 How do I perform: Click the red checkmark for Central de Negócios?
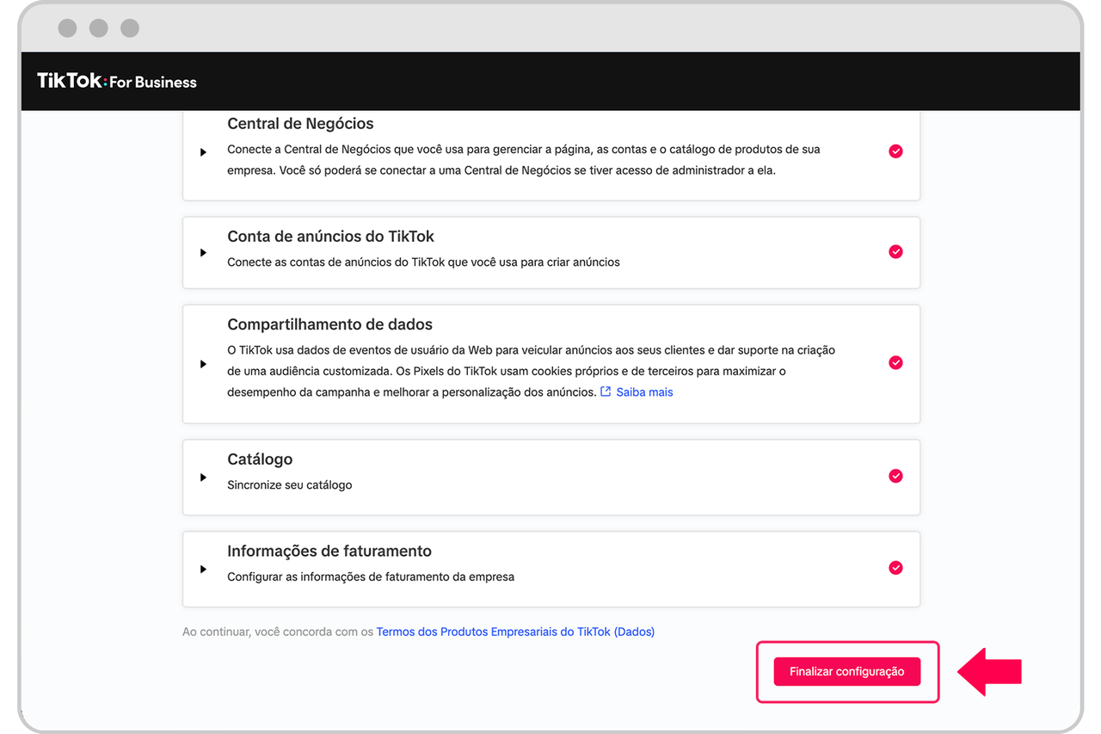(895, 151)
